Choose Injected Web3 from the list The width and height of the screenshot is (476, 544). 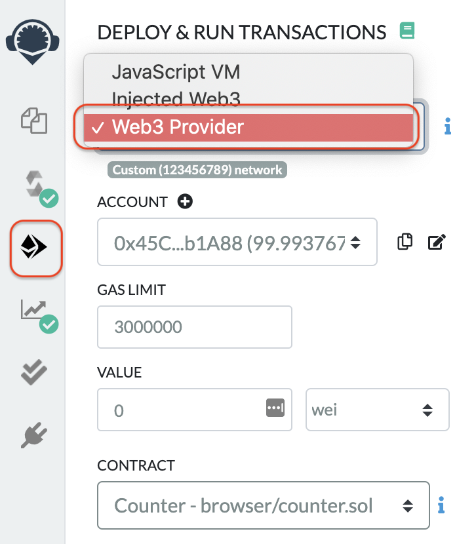pos(176,98)
